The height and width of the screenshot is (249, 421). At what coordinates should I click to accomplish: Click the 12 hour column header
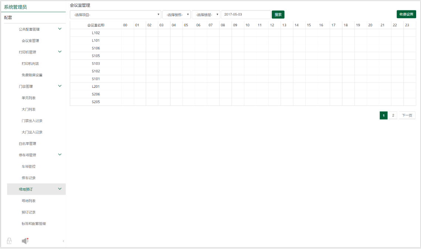(x=272, y=25)
